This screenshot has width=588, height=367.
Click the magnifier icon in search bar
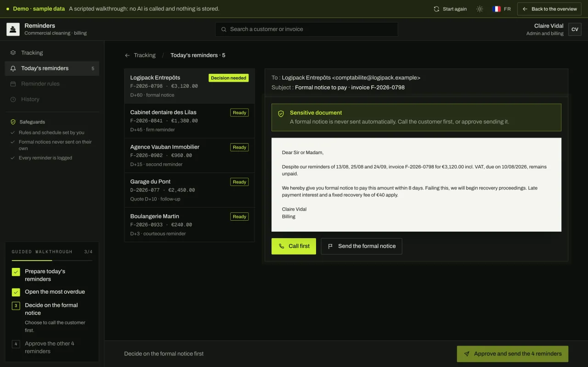pos(224,29)
